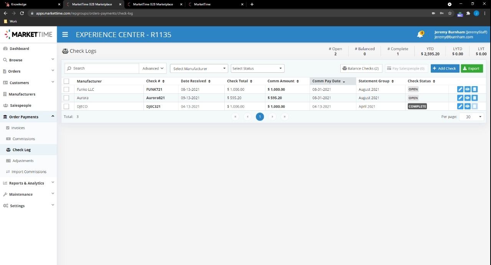Click the Balance Checks (2) button
491x265 pixels.
click(x=361, y=68)
